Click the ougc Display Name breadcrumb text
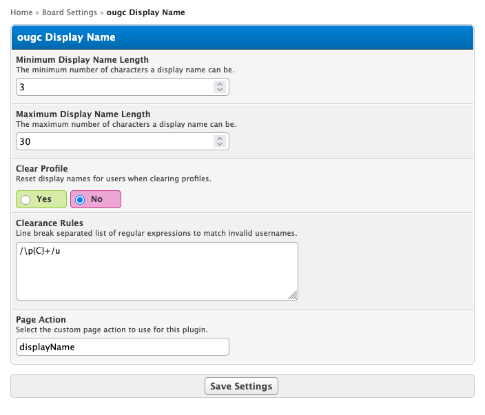485x415 pixels. (x=145, y=12)
